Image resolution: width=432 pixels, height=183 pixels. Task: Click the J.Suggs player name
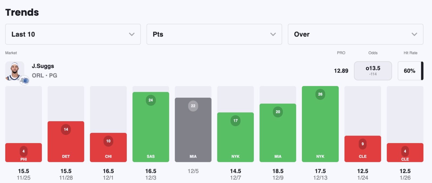tap(43, 66)
